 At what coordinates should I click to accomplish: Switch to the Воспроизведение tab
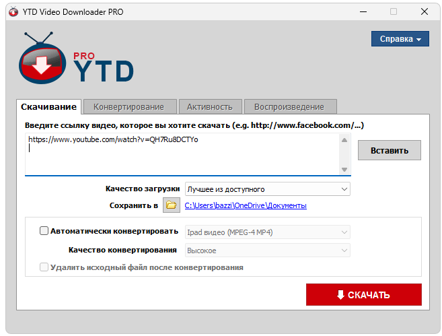click(x=289, y=107)
